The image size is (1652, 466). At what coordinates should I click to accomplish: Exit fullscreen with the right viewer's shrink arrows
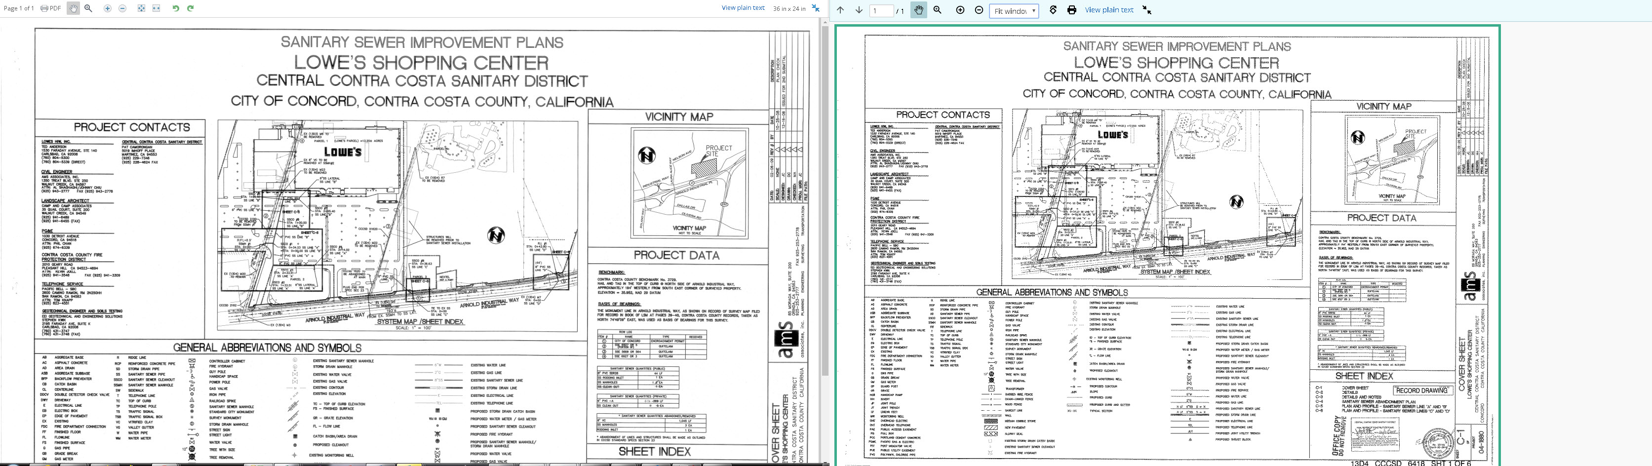(x=1147, y=10)
